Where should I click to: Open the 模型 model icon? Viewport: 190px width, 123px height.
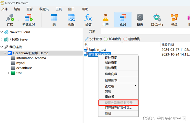(174, 20)
